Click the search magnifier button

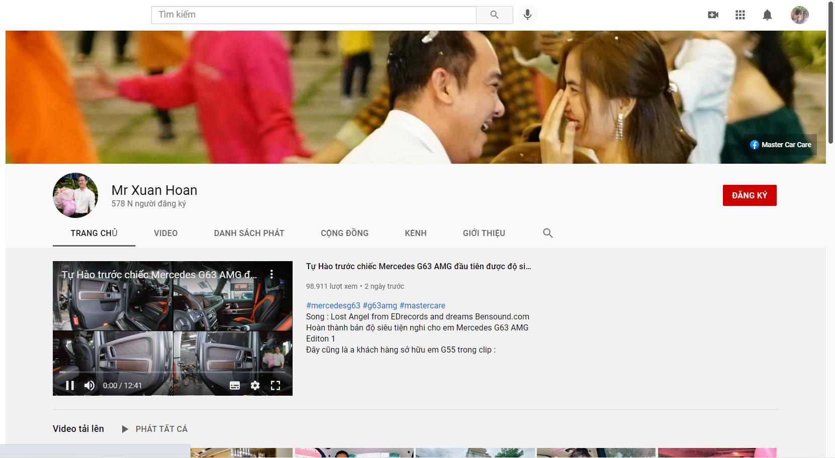pos(494,15)
